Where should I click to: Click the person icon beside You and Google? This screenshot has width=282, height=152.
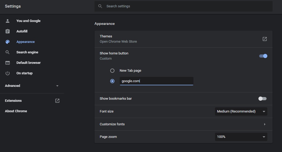click(8, 21)
